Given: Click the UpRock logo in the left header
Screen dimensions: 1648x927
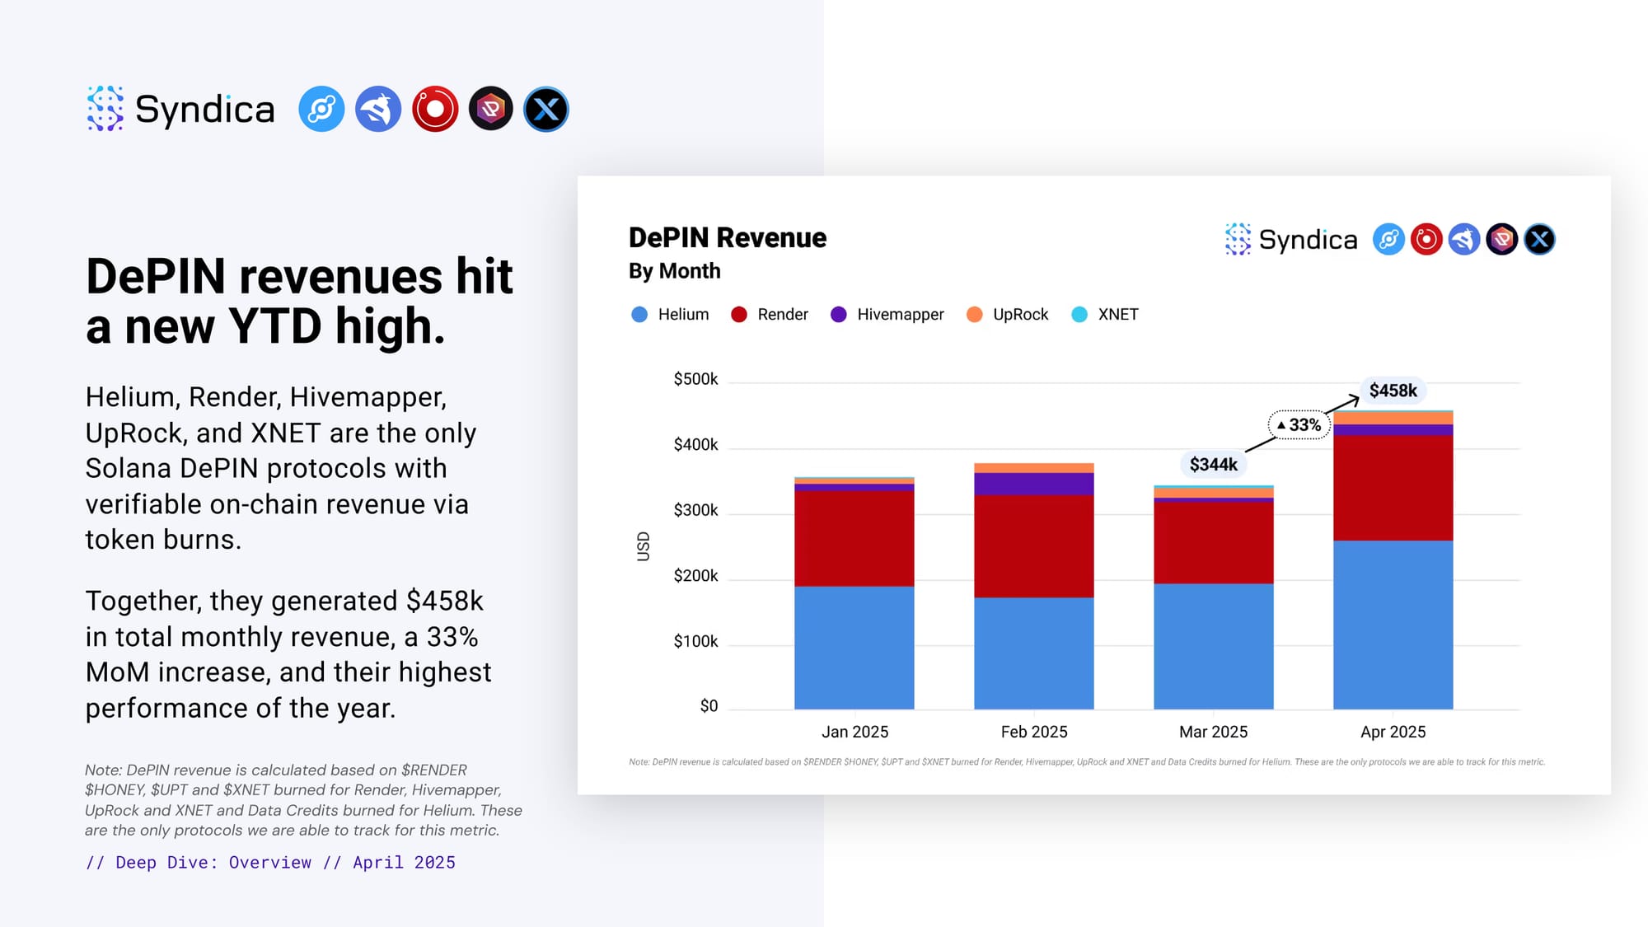Looking at the screenshot, I should [491, 109].
